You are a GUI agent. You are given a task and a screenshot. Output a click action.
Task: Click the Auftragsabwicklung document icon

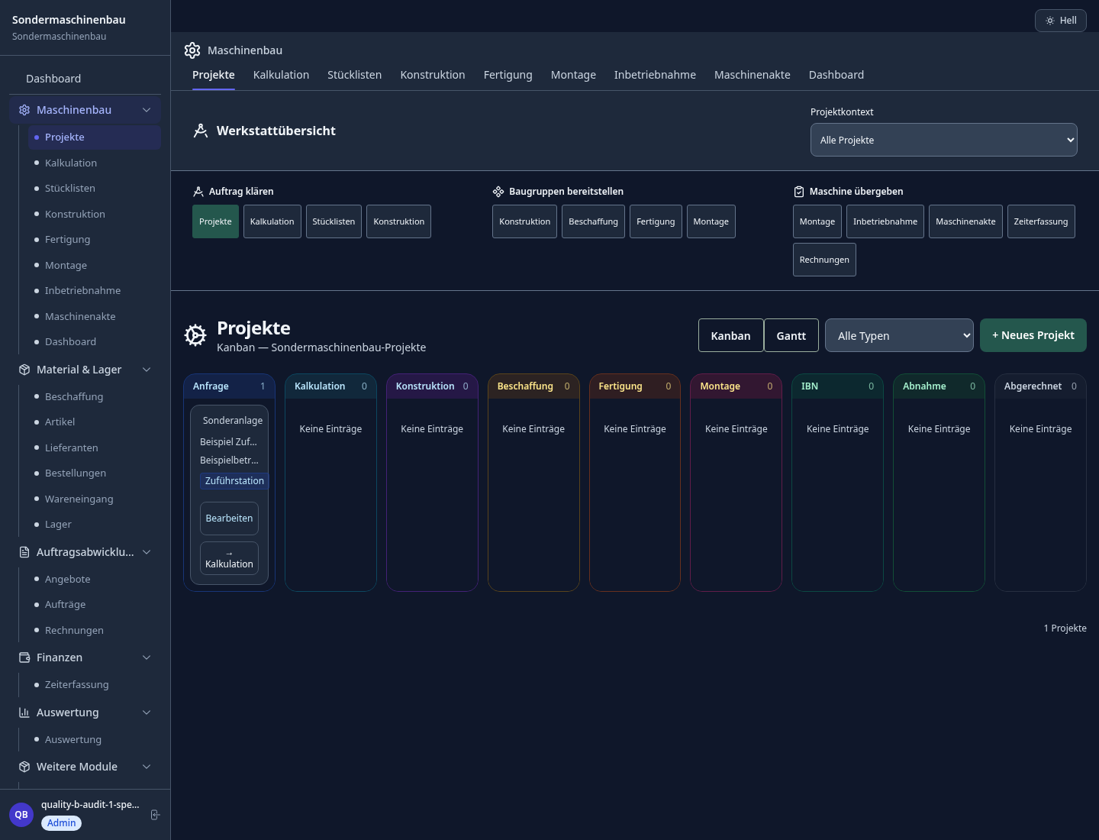[24, 552]
